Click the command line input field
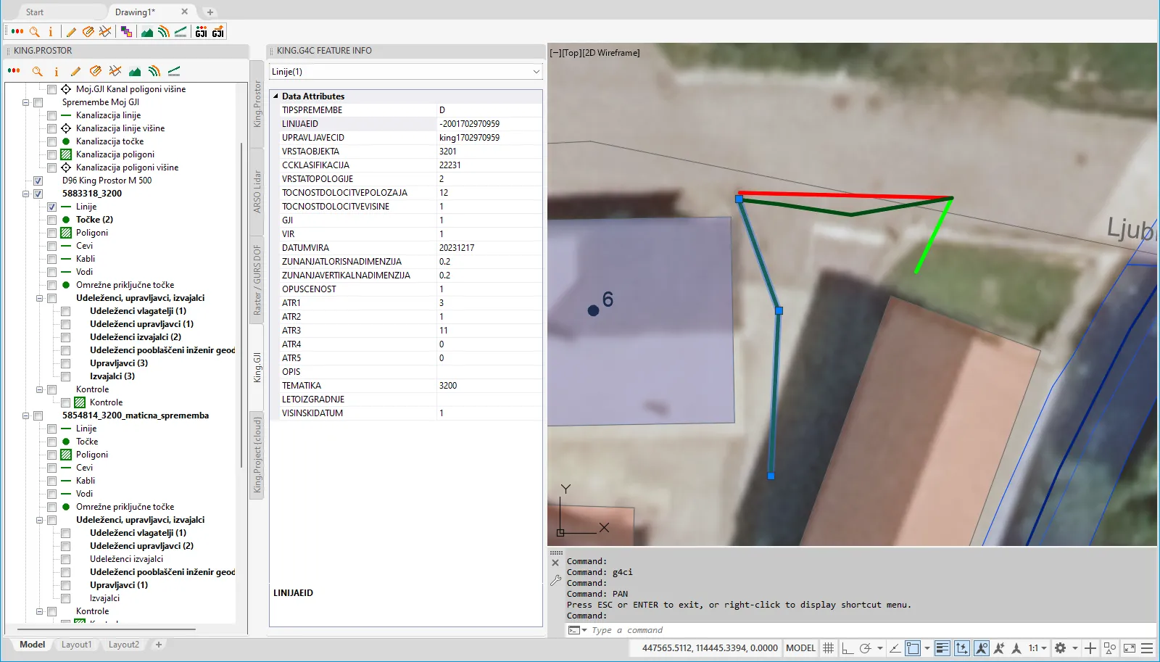1160x662 pixels. coord(870,630)
